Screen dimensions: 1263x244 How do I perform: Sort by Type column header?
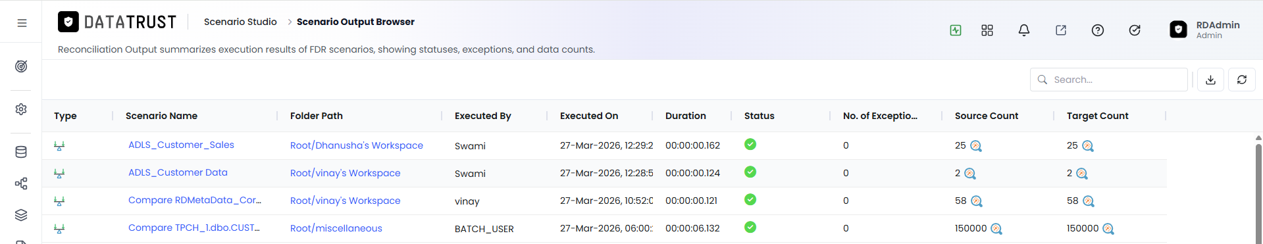[65, 116]
